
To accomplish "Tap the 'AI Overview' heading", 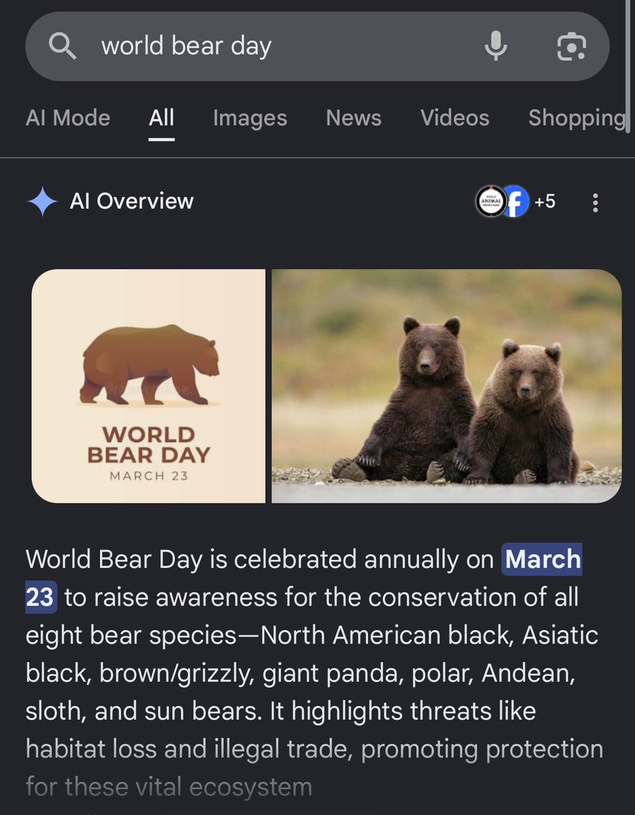I will [131, 201].
